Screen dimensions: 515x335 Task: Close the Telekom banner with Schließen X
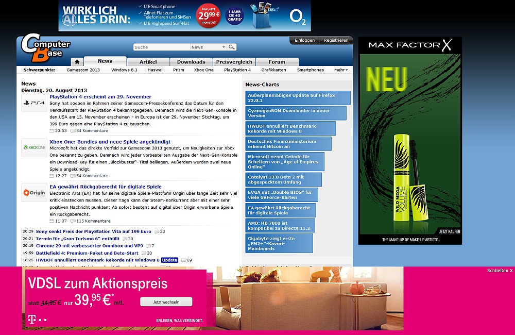500,271
